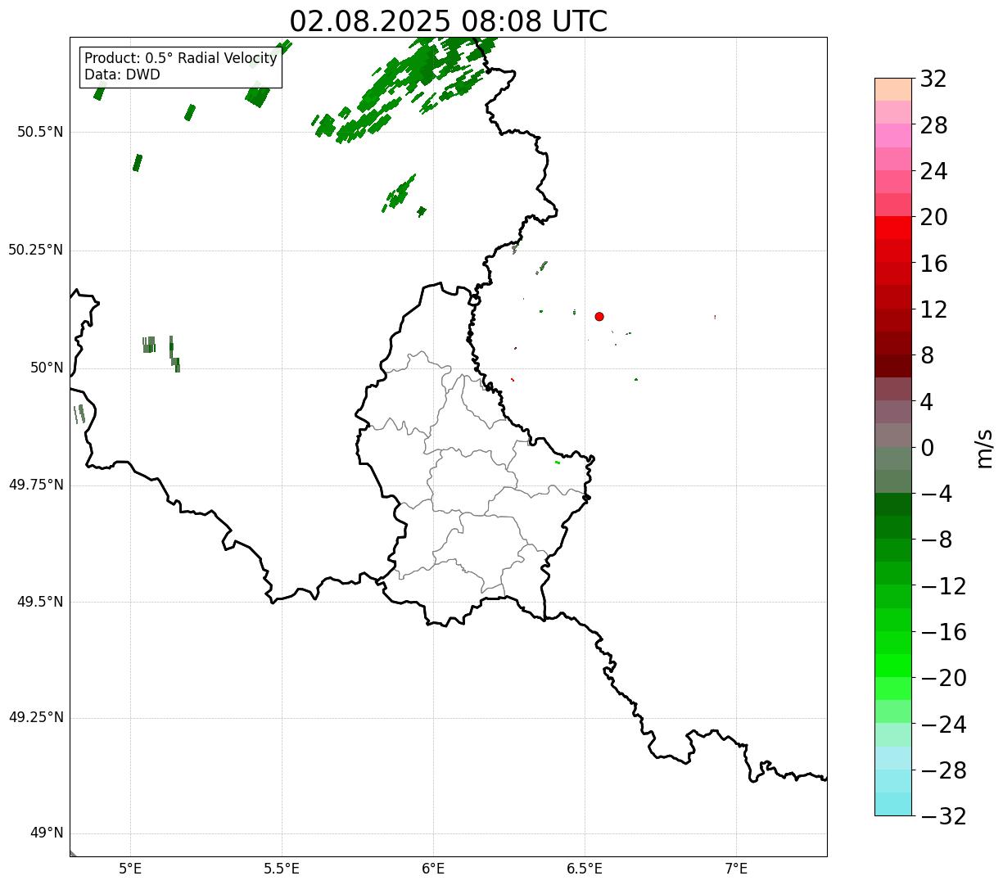Click the colorbar tick value −32
The image size is (1003, 885).
point(943,816)
